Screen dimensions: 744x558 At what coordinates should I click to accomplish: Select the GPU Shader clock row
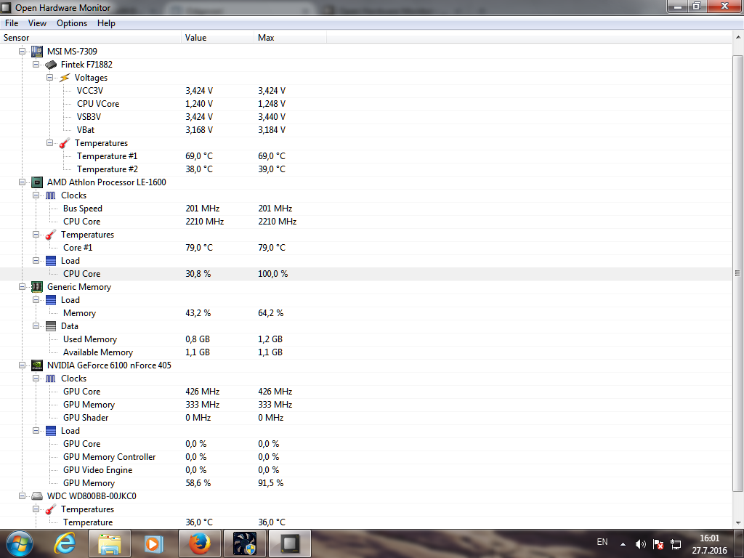[365, 418]
